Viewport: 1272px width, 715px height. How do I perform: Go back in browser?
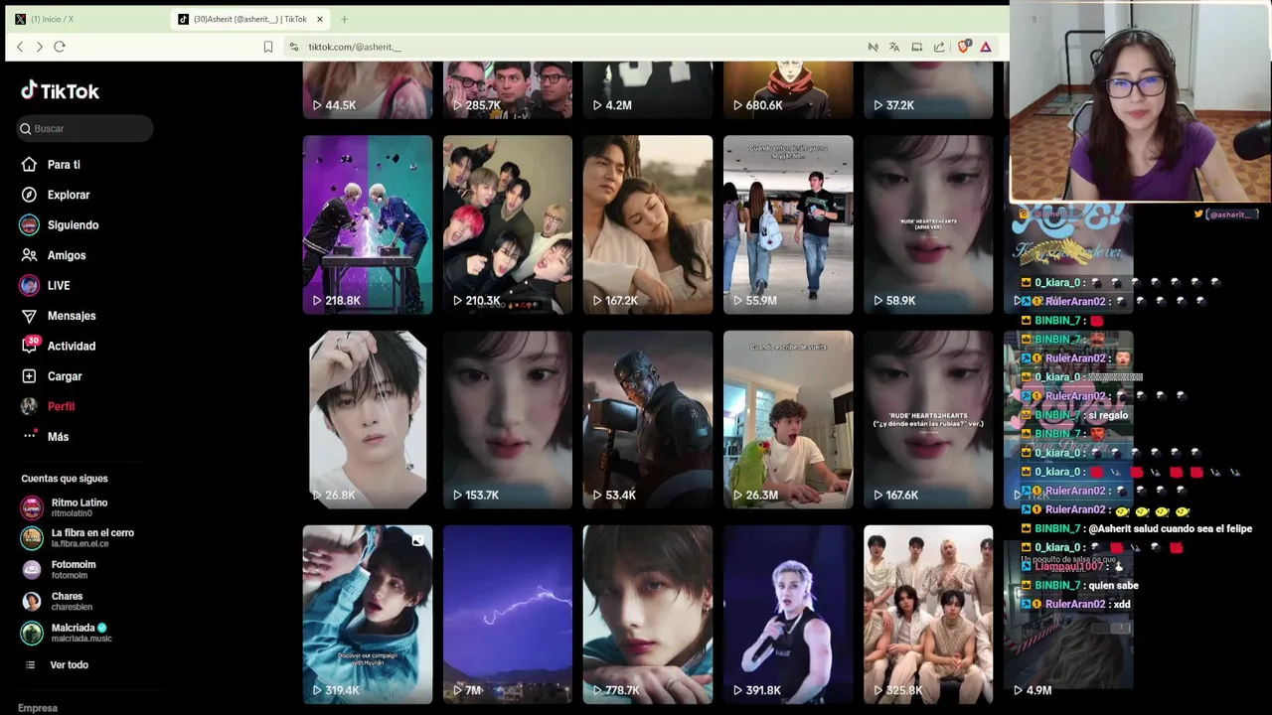tap(20, 47)
